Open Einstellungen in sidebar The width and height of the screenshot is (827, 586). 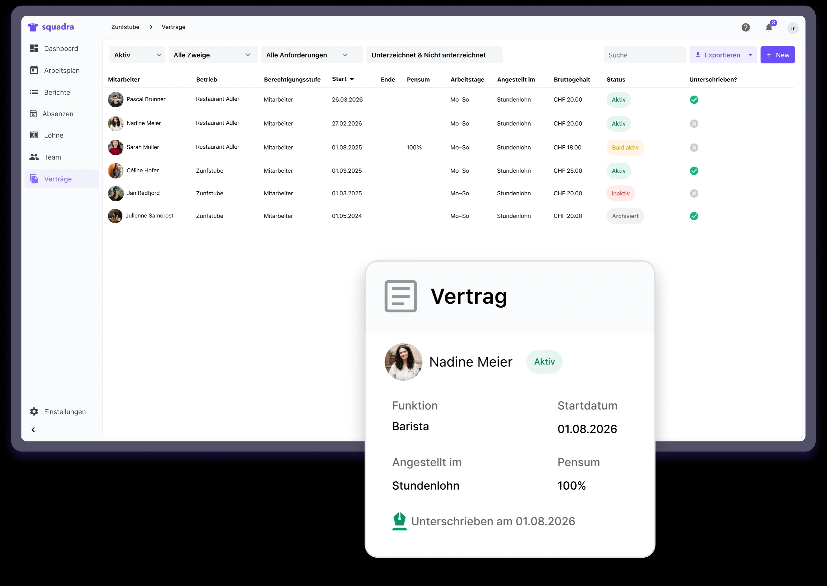click(62, 411)
